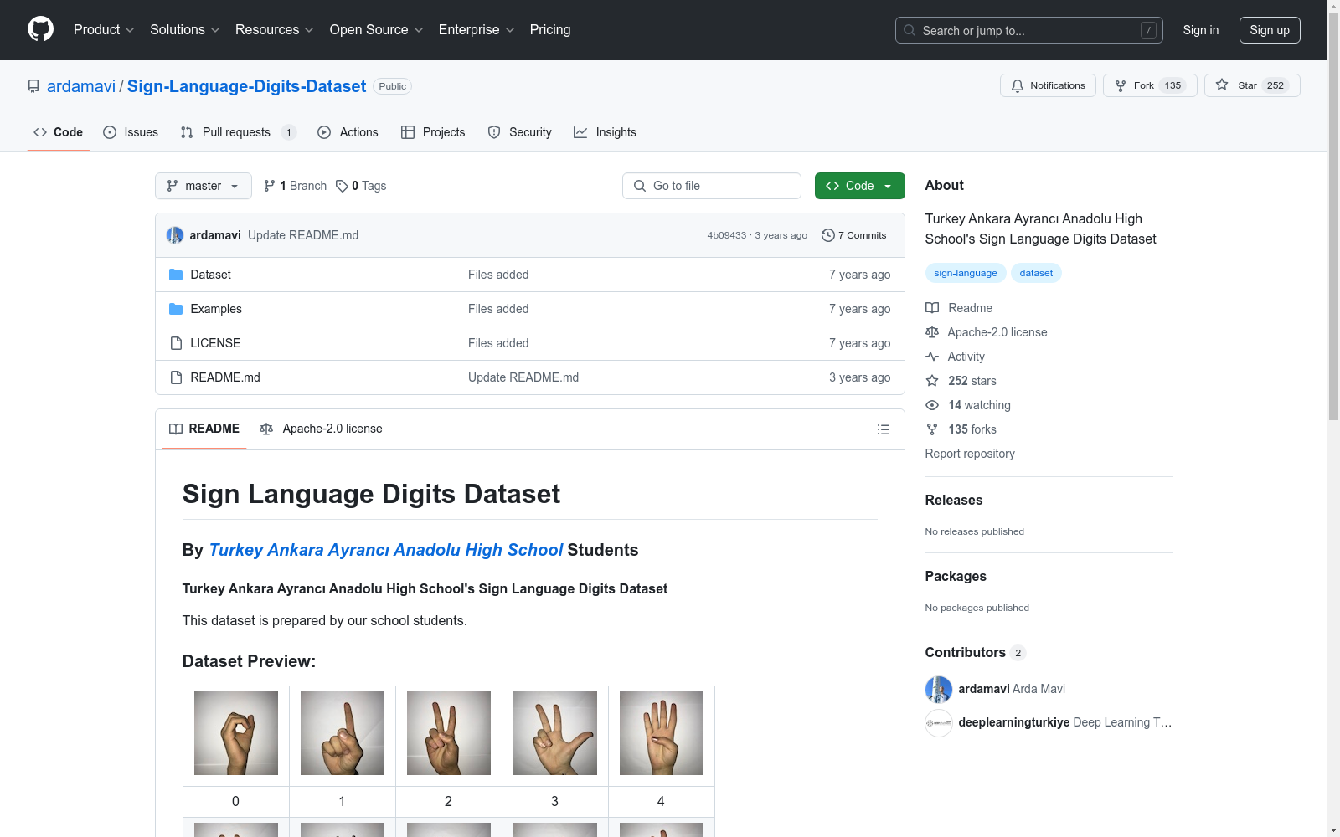Star the Sign-Language-Digits-Dataset repository

click(1252, 85)
